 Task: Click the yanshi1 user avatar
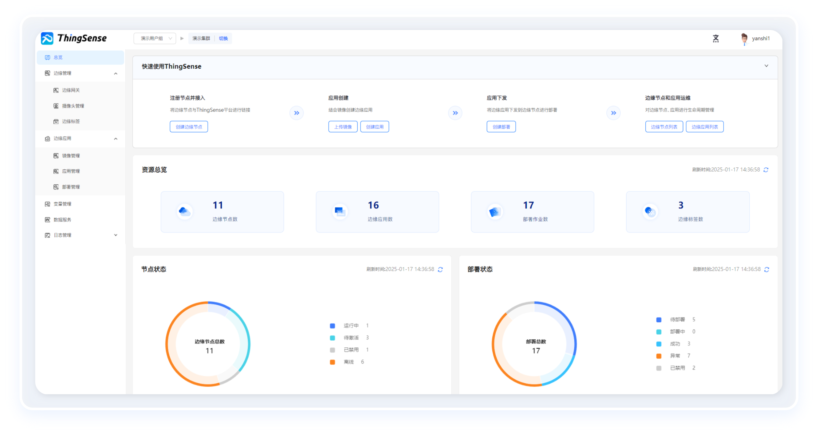pos(744,39)
